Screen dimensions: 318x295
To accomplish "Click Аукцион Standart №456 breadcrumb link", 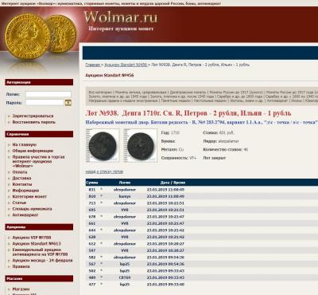I will [126, 65].
